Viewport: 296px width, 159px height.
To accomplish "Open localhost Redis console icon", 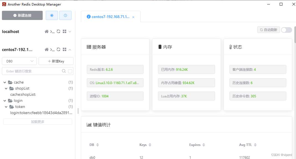I will [x=52, y=31].
